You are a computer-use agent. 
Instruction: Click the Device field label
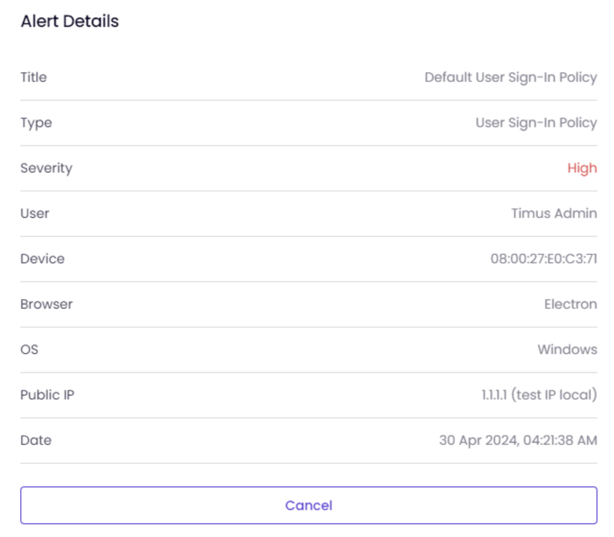point(42,259)
